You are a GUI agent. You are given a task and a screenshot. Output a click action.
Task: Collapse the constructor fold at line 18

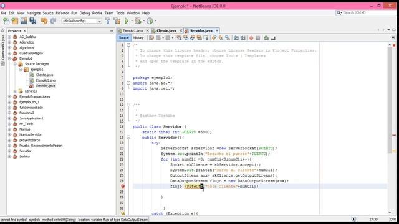click(128, 138)
